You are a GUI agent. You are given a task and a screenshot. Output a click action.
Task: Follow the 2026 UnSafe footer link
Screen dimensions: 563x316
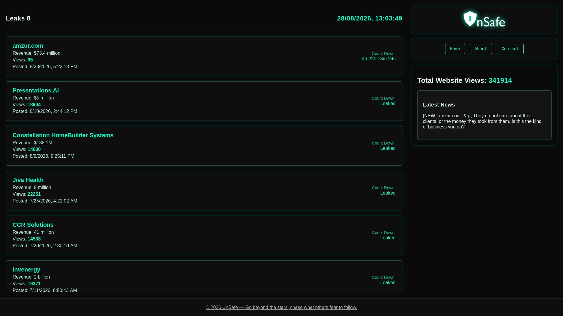coord(281,307)
